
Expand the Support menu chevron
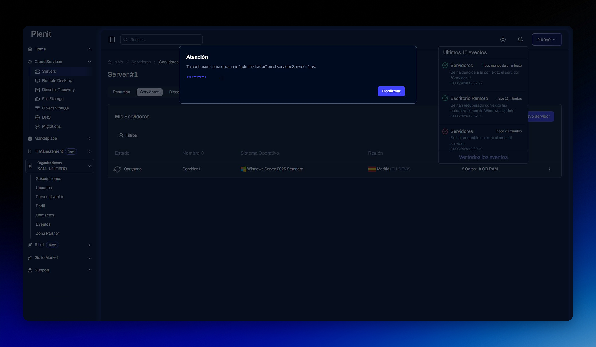[90, 270]
